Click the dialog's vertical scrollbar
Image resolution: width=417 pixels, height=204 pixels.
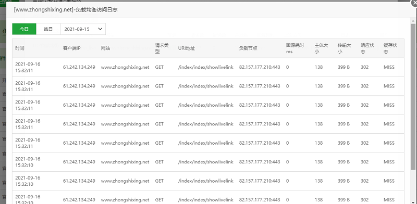(413, 97)
